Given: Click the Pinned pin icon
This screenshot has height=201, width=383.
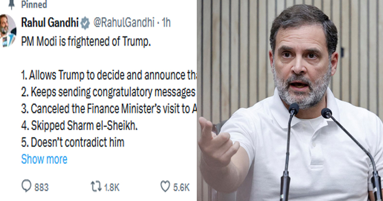Looking at the screenshot, I should (11, 4).
